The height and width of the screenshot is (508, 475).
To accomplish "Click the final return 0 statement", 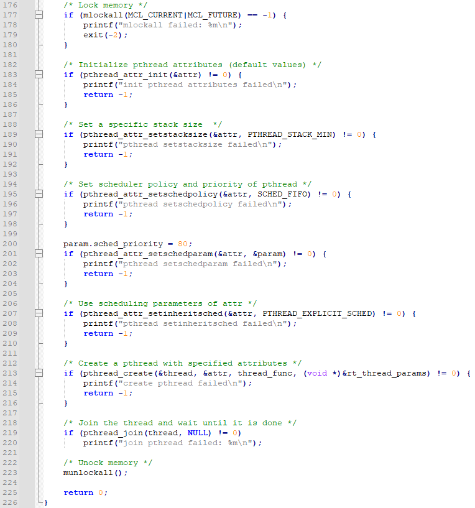I will [x=86, y=492].
